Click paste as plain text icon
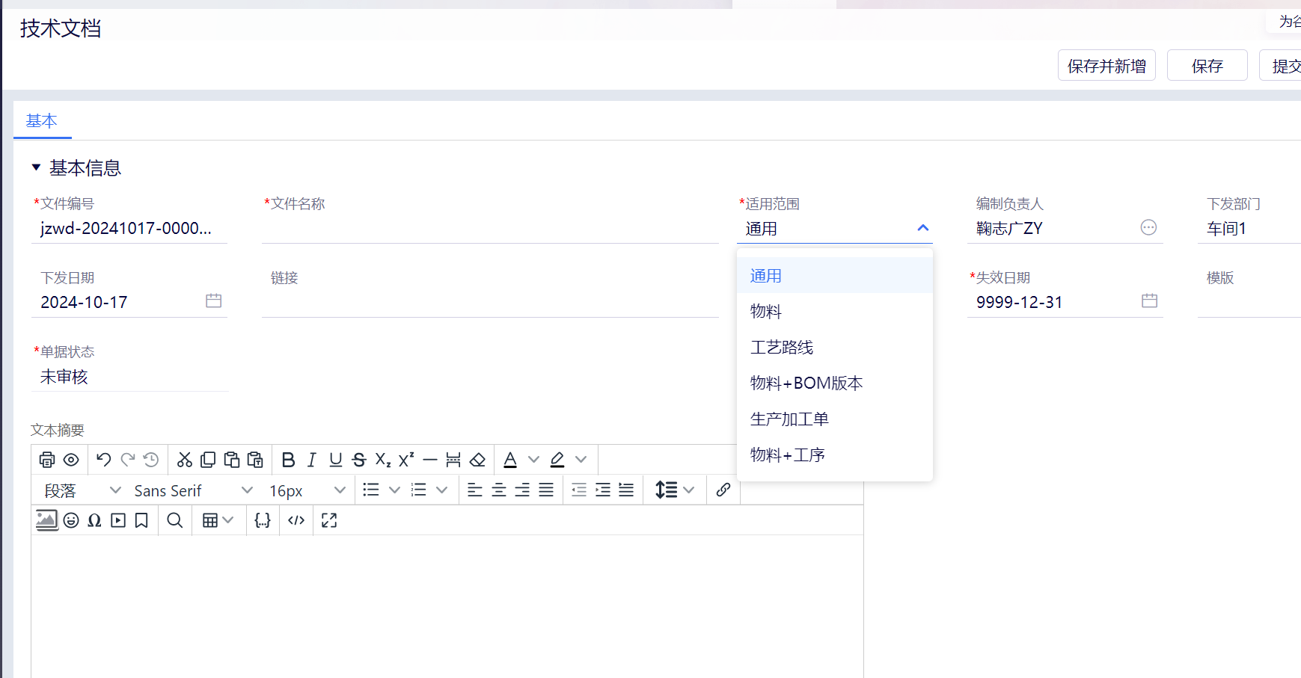Image resolution: width=1301 pixels, height=678 pixels. 255,460
